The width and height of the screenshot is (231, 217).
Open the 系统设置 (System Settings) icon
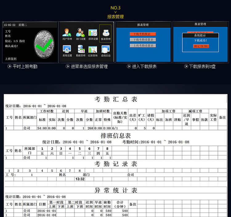pyautogui.click(x=67, y=50)
